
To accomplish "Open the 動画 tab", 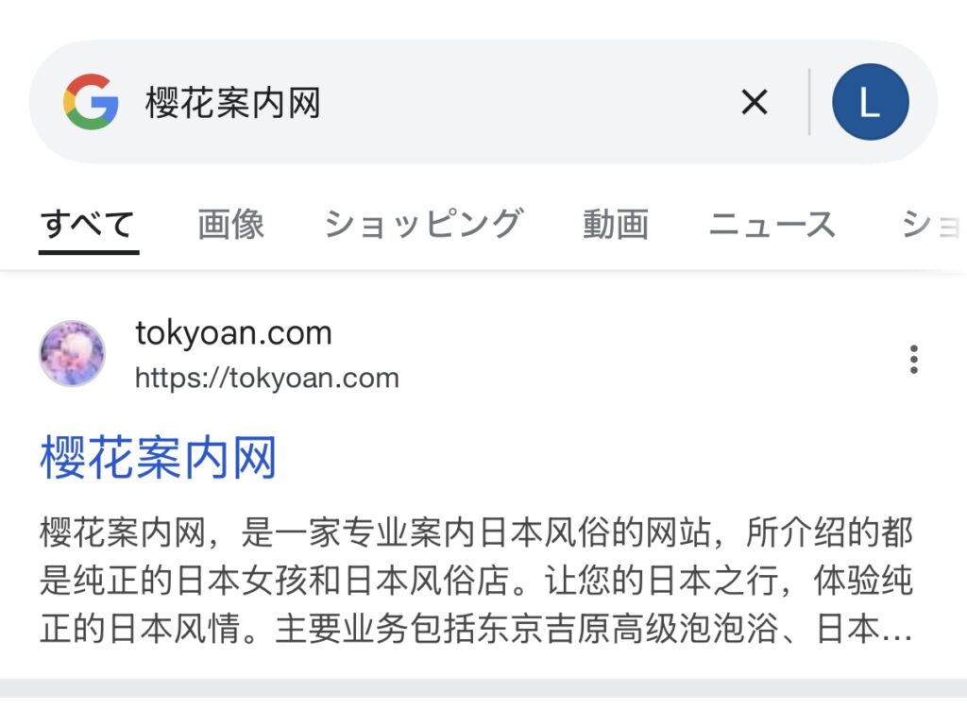I will click(x=616, y=224).
